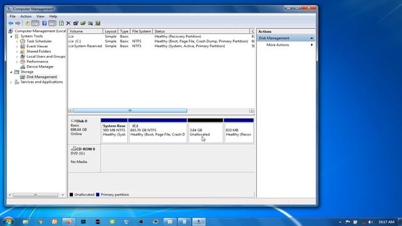Click the CD-ROM 0 label box
The height and width of the screenshot is (226, 402).
tap(84, 159)
